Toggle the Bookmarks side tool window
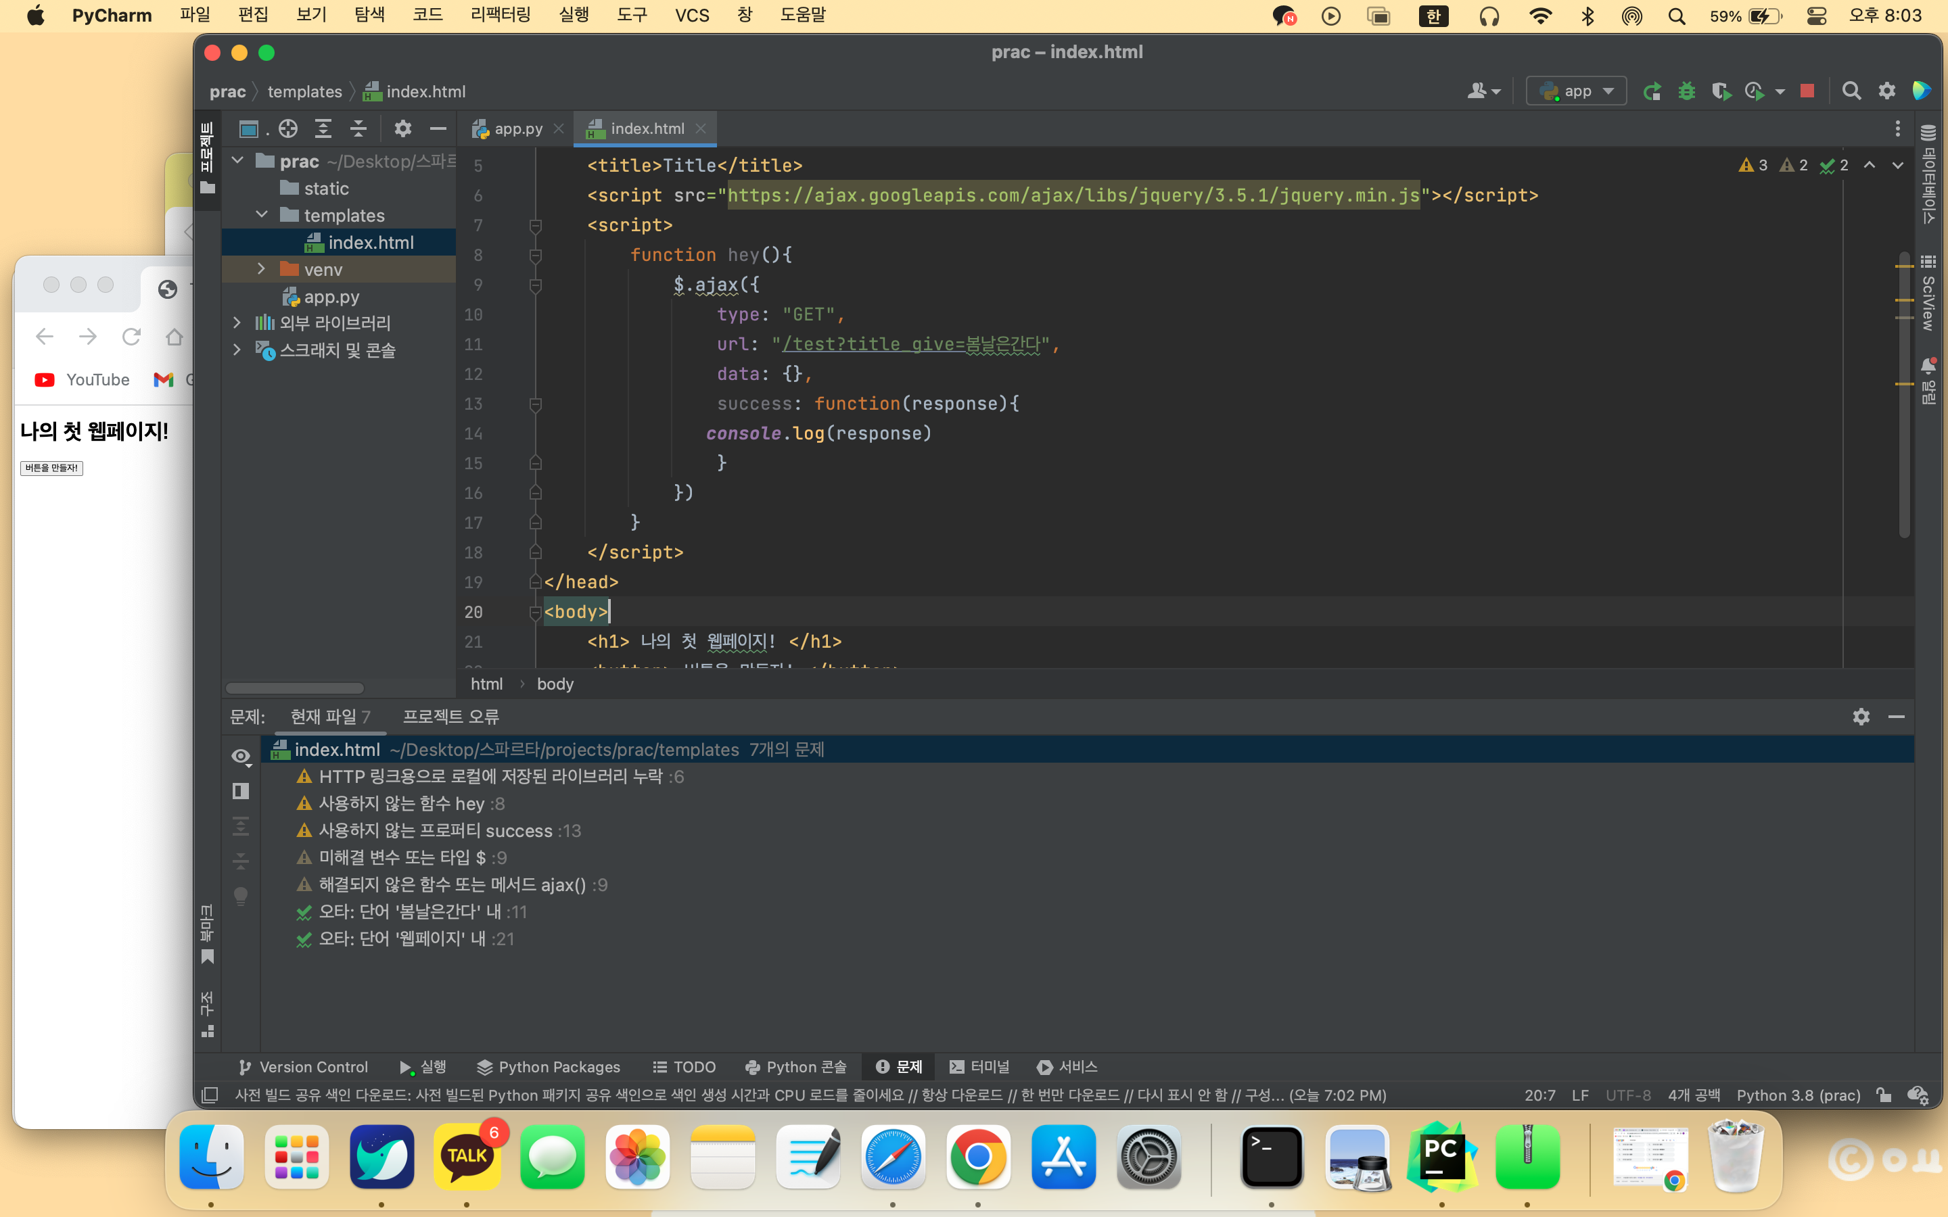This screenshot has height=1217, width=1948. 208,934
